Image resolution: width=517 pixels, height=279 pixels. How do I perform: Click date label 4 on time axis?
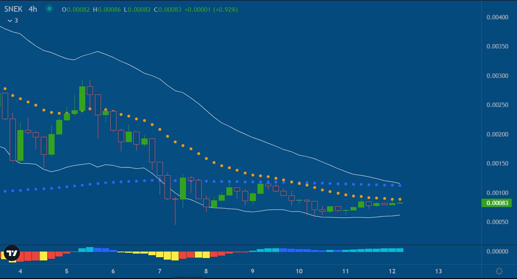tap(20, 271)
